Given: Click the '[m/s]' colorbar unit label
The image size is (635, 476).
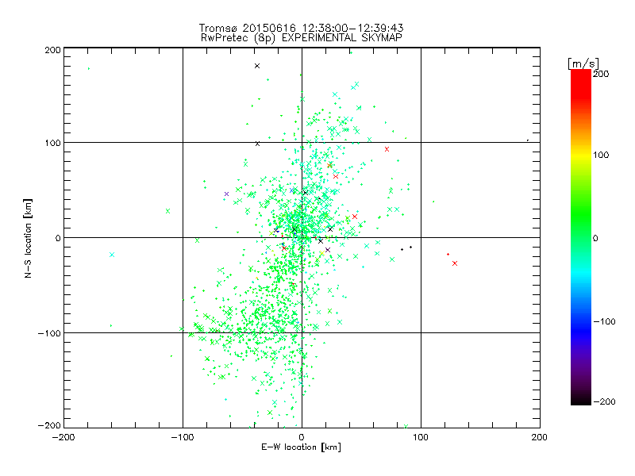Looking at the screenshot, I should point(583,63).
